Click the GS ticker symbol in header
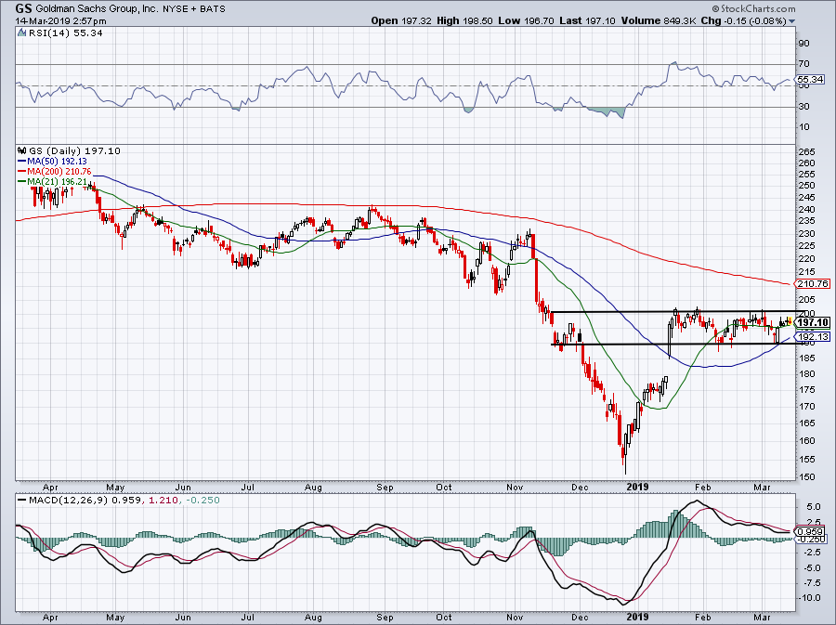Viewport: 836px width, 625px height. point(23,8)
